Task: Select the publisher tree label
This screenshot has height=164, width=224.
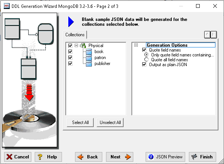Action: click(102, 64)
